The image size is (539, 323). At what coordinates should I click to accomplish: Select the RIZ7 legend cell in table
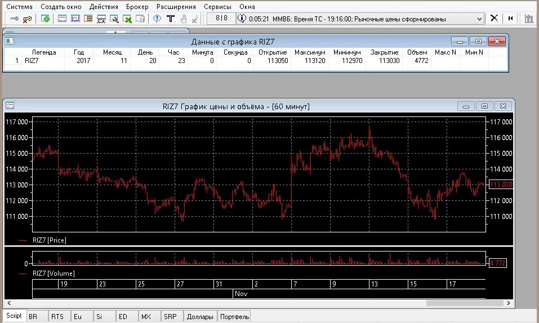click(x=44, y=61)
